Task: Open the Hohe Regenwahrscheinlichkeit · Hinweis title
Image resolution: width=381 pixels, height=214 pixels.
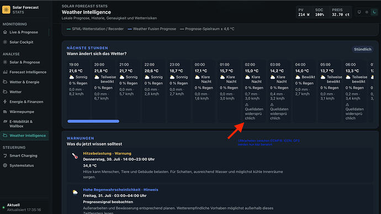Action: coord(120,190)
